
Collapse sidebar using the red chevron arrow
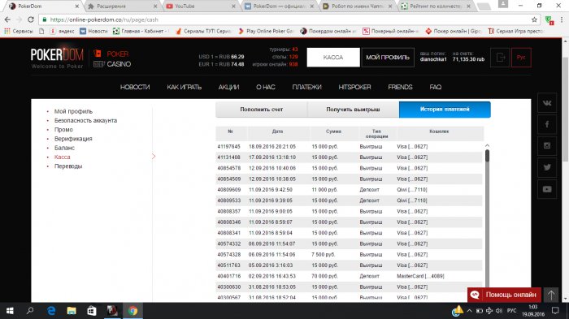[154, 156]
